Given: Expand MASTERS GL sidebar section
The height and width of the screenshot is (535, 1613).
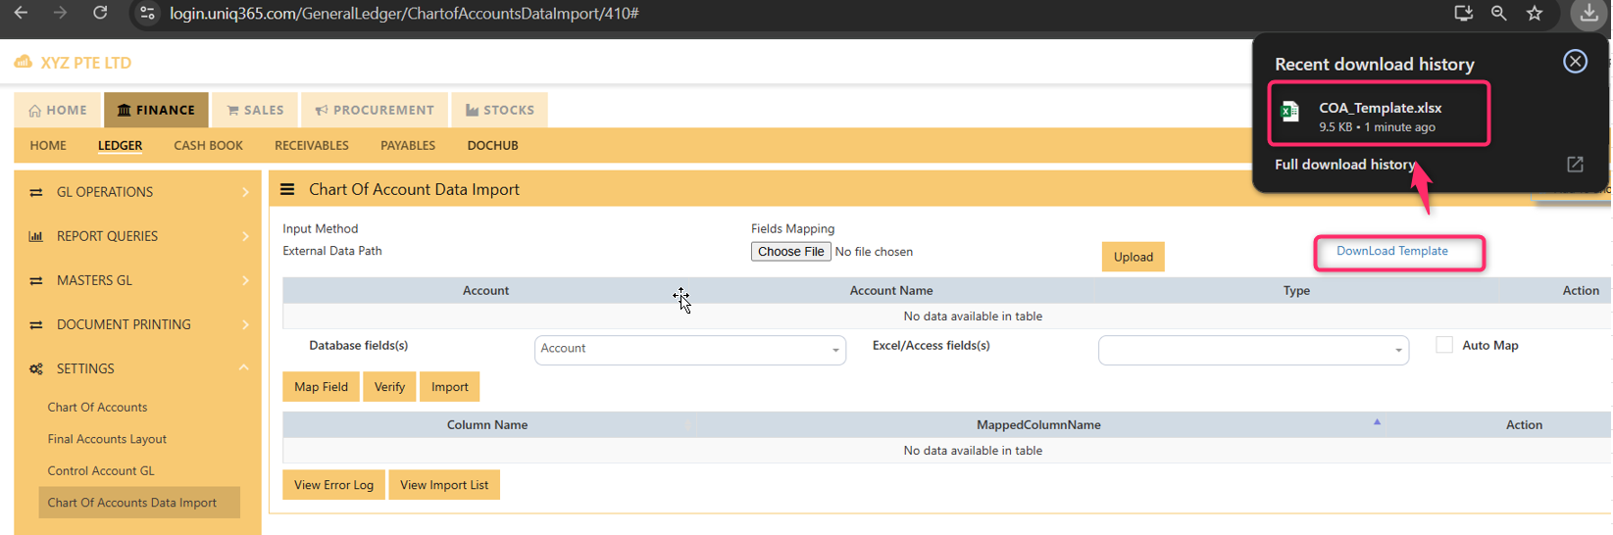Looking at the screenshot, I should point(137,280).
